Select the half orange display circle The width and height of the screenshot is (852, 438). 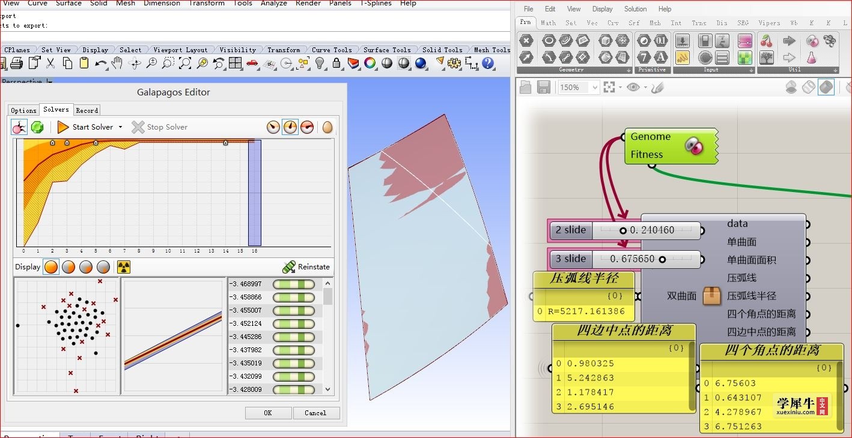click(87, 267)
